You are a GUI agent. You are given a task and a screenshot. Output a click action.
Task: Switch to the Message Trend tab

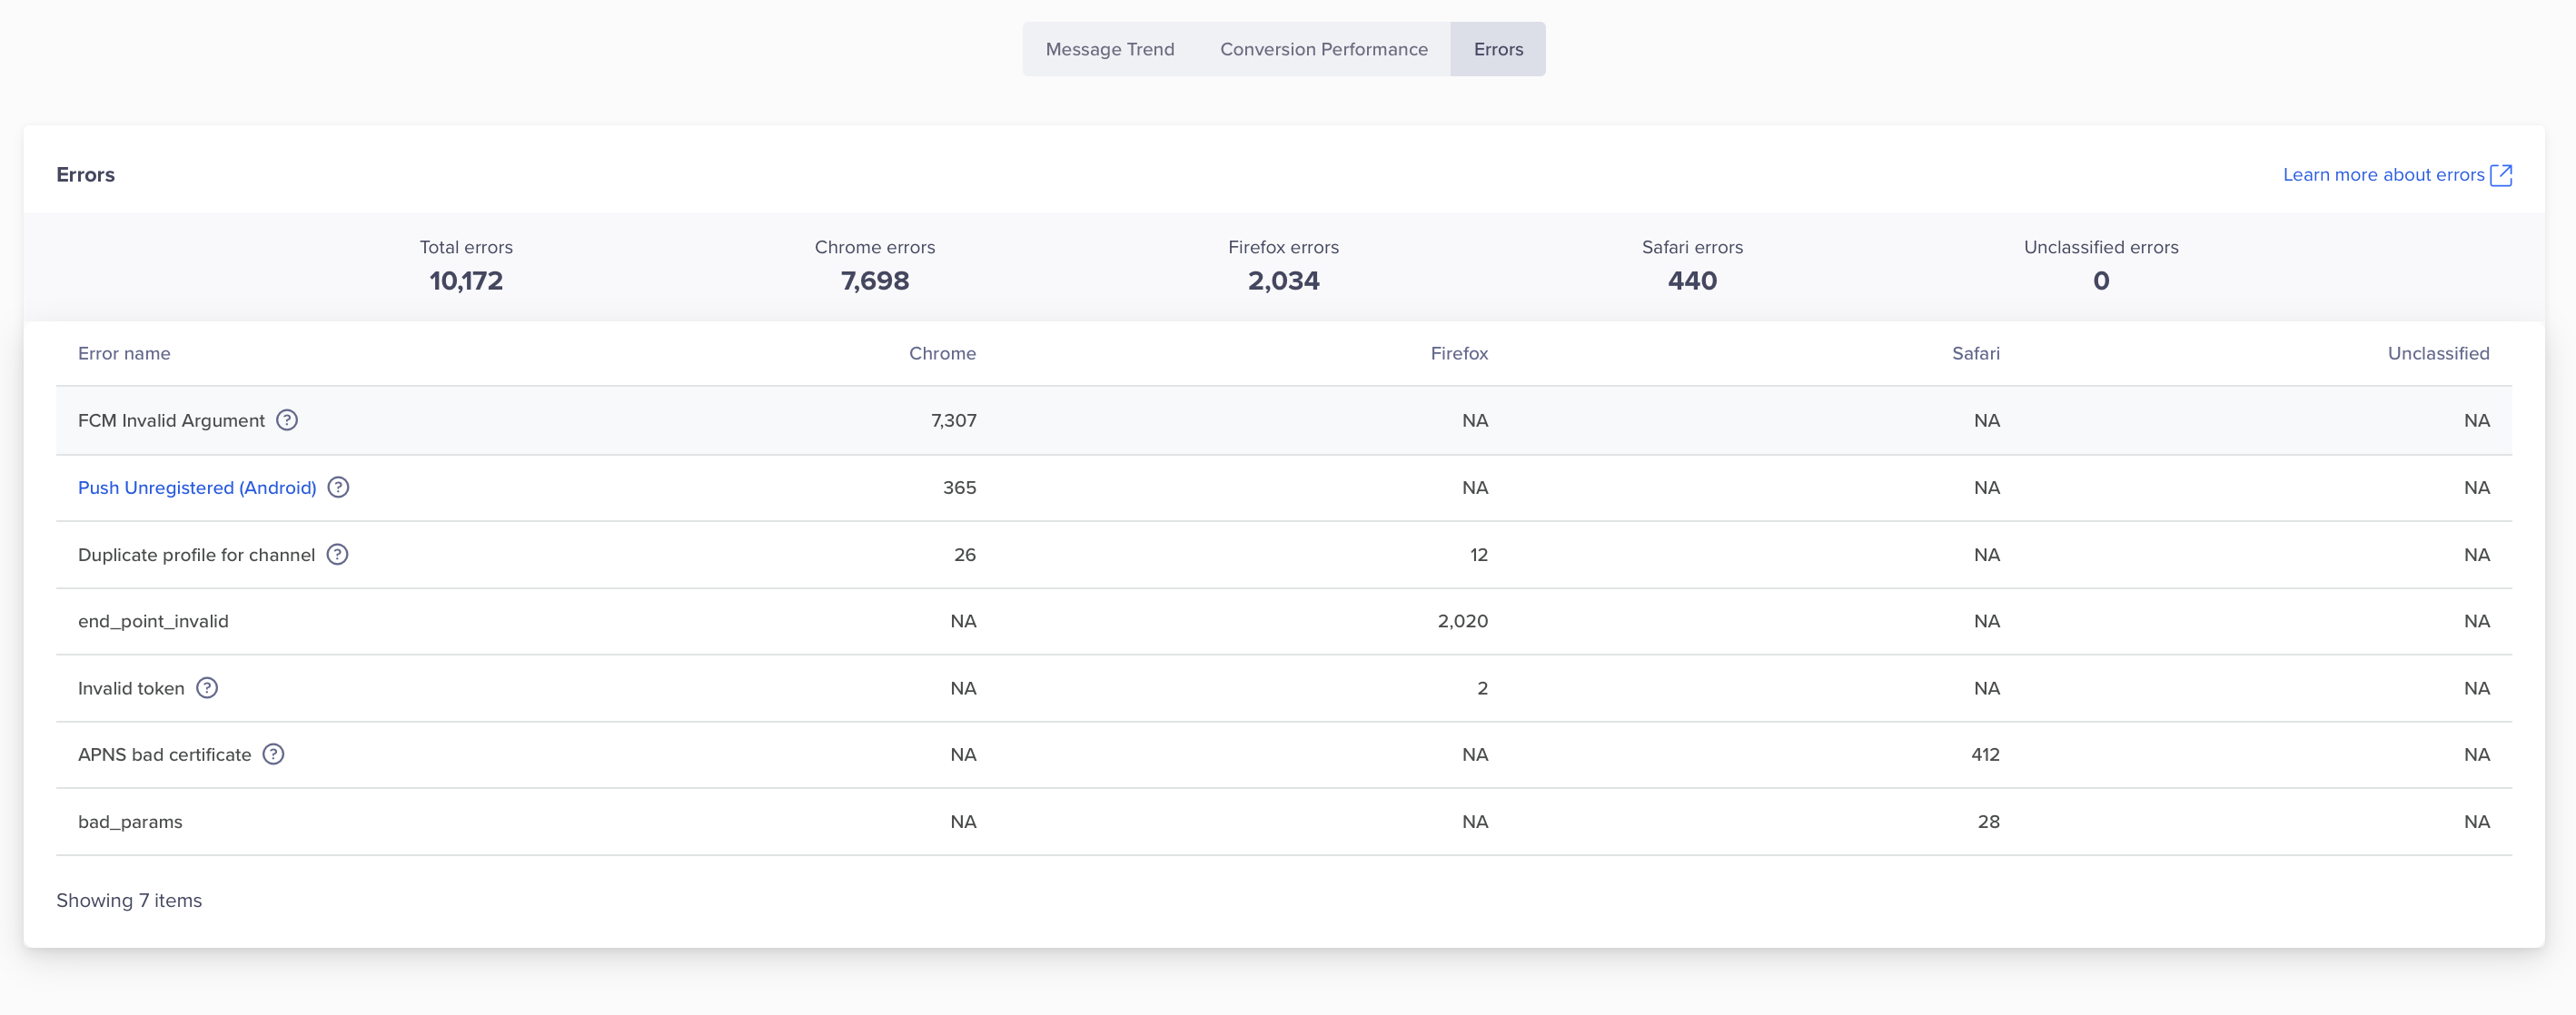pos(1109,49)
